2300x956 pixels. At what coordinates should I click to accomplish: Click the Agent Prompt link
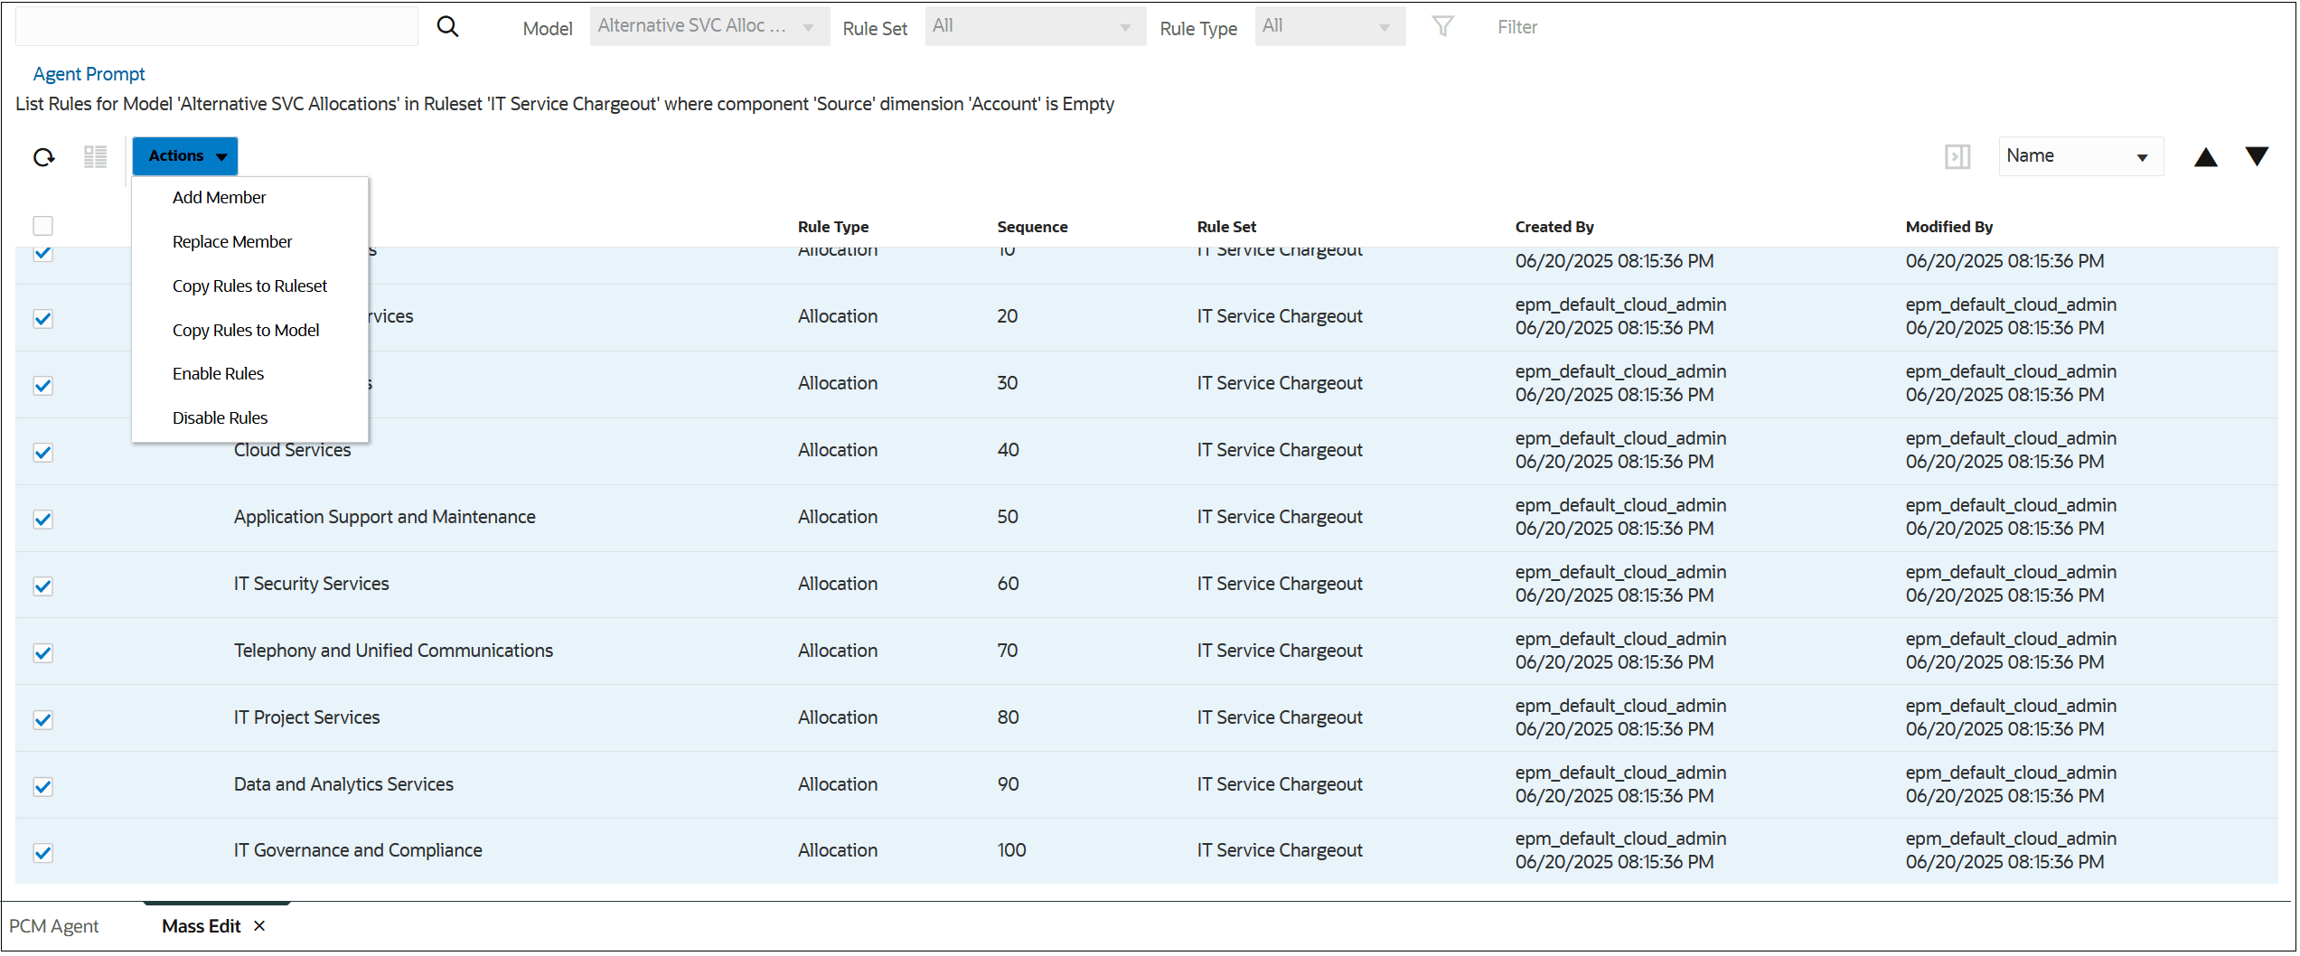point(88,73)
